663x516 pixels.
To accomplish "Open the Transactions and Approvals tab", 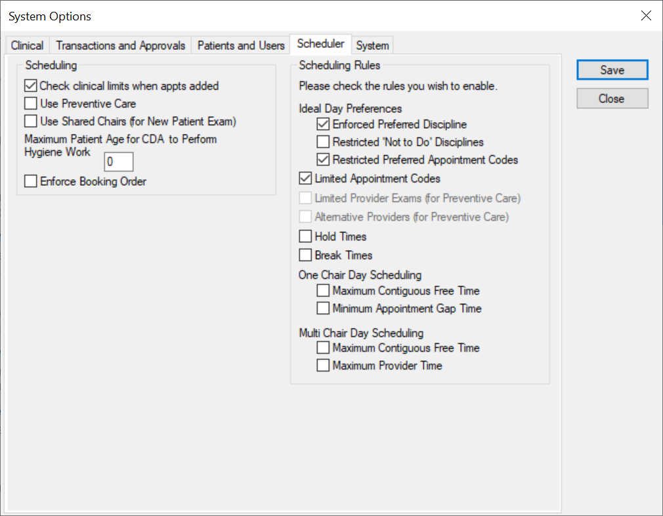I will tap(120, 45).
